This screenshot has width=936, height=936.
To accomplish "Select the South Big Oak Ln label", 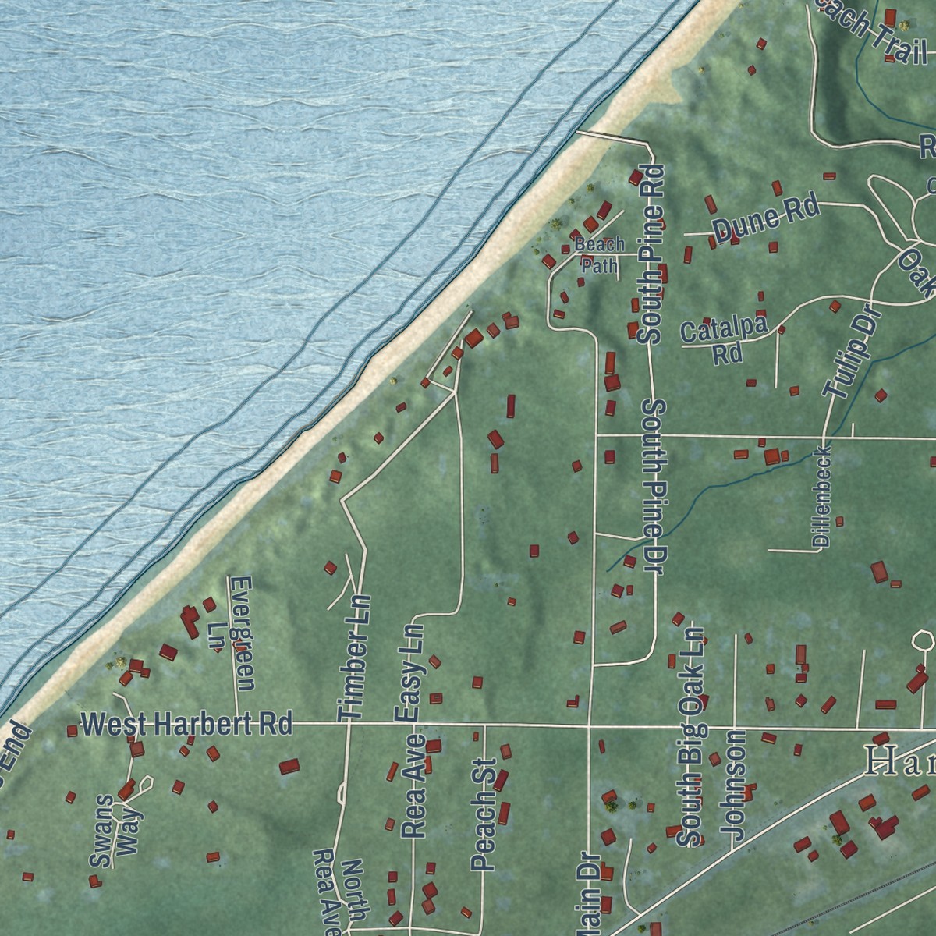I will tap(691, 735).
